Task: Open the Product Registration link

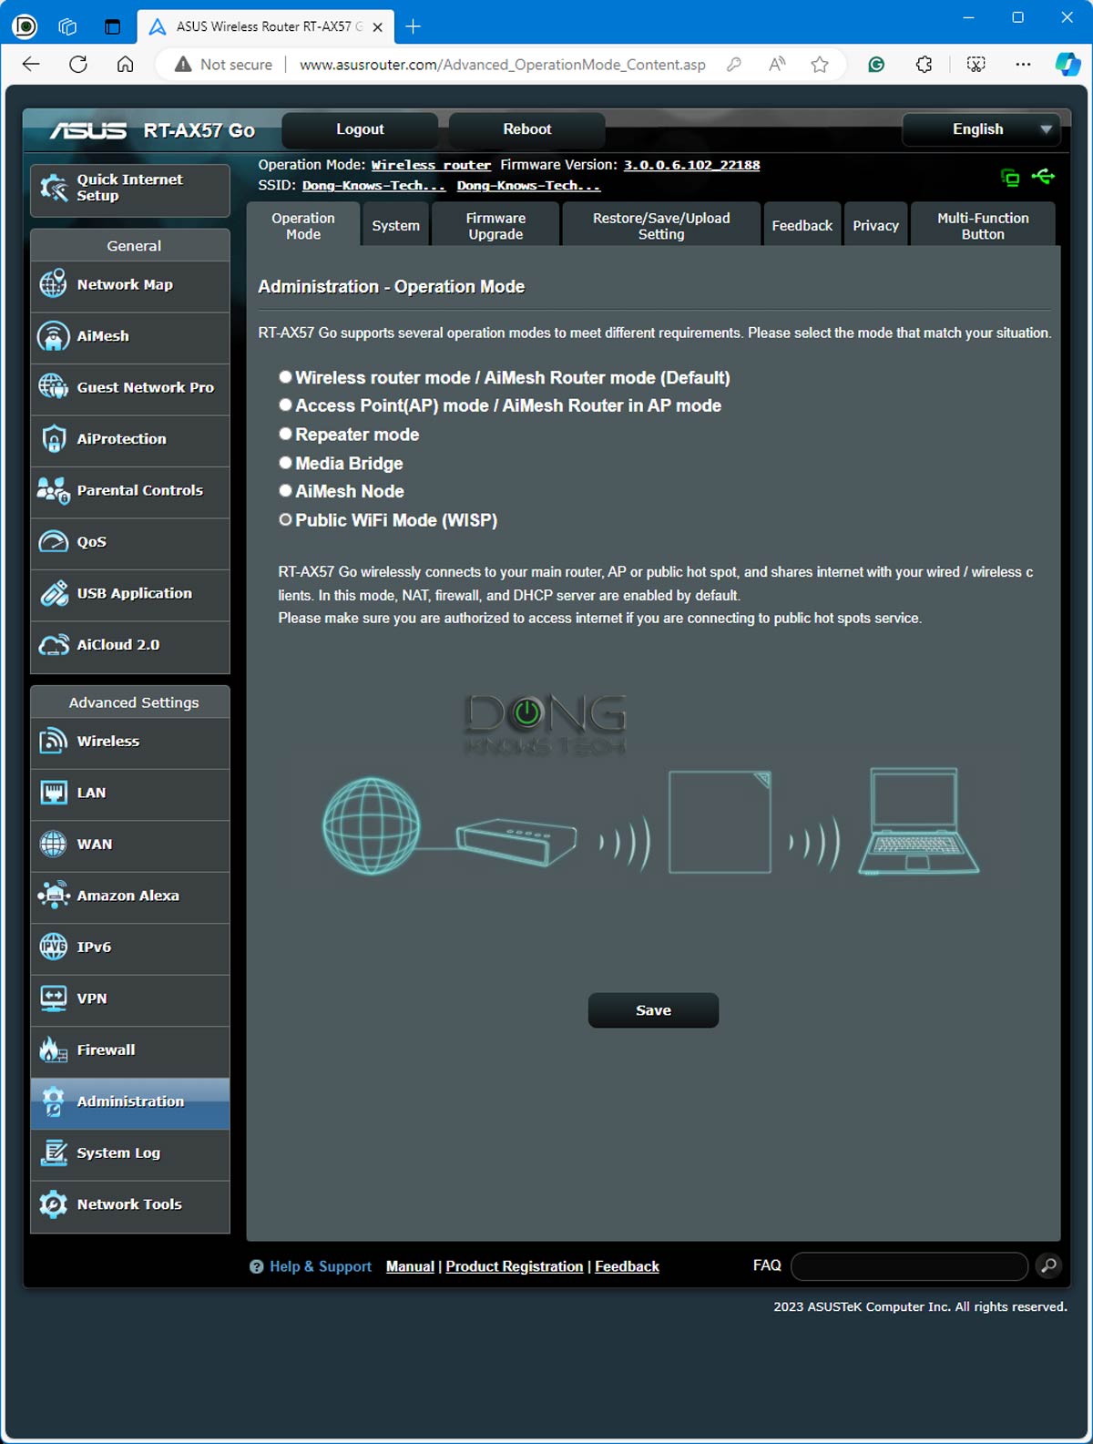Action: tap(514, 1266)
